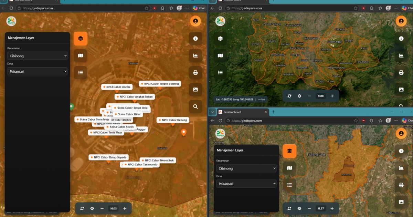Screen dimensions: 413x217
Task: Click the info icon below the profile avatar
Action: (195, 38)
